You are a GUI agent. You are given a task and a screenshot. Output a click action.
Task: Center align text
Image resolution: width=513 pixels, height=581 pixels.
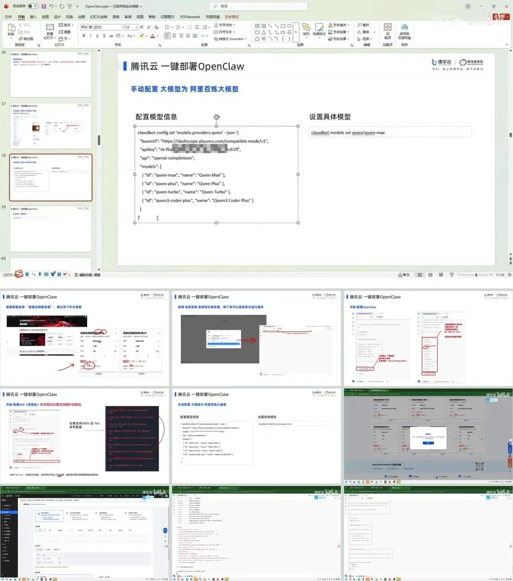click(x=174, y=36)
